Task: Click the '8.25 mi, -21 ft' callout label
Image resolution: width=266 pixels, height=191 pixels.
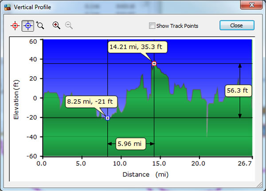Action: point(91,102)
